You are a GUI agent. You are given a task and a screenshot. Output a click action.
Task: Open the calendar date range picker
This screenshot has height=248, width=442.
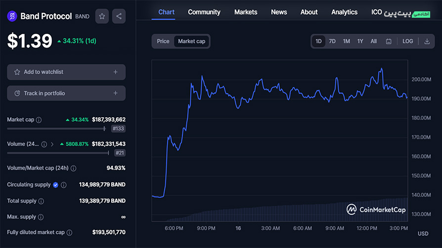(389, 41)
